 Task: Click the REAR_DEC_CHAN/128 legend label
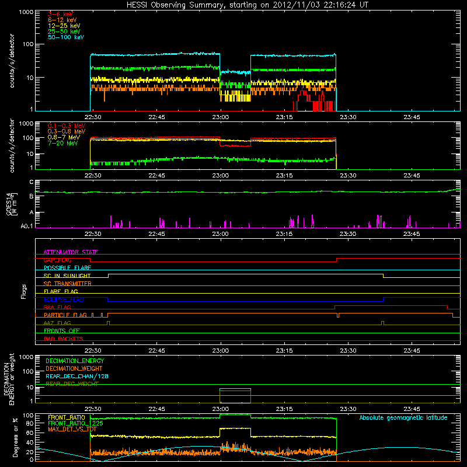click(x=77, y=377)
